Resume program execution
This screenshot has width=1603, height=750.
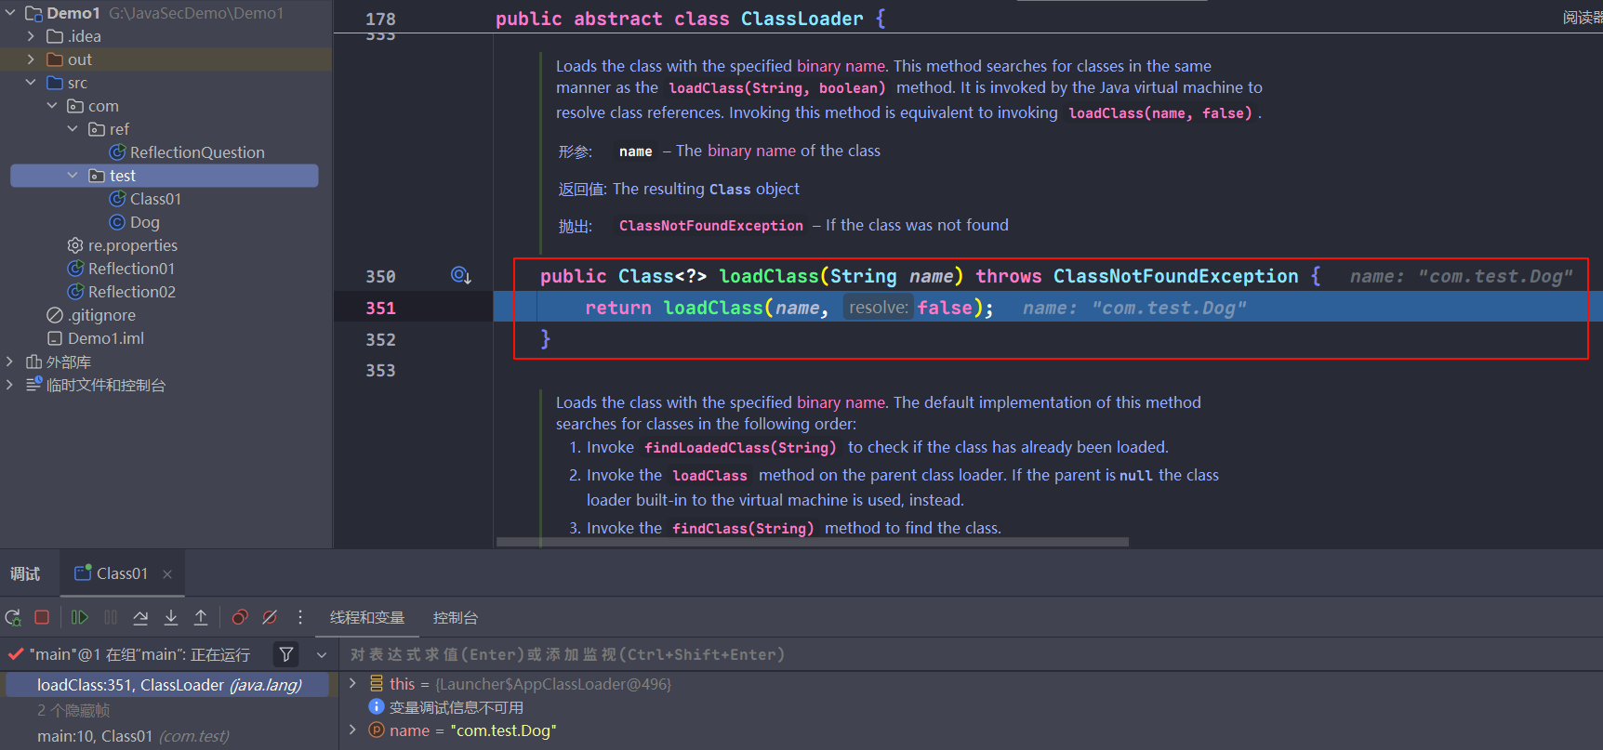pos(80,617)
